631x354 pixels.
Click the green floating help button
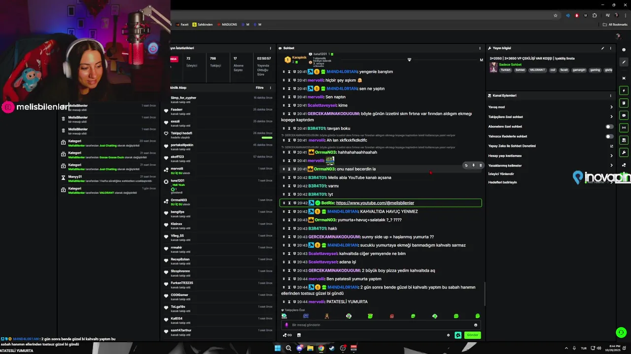(621, 333)
